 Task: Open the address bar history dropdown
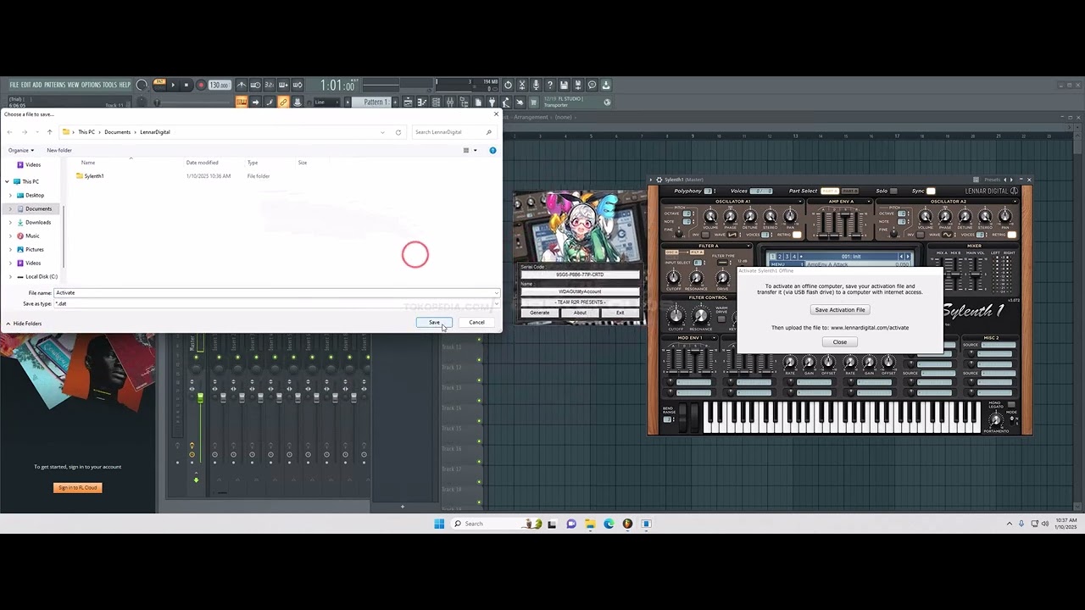click(x=382, y=132)
